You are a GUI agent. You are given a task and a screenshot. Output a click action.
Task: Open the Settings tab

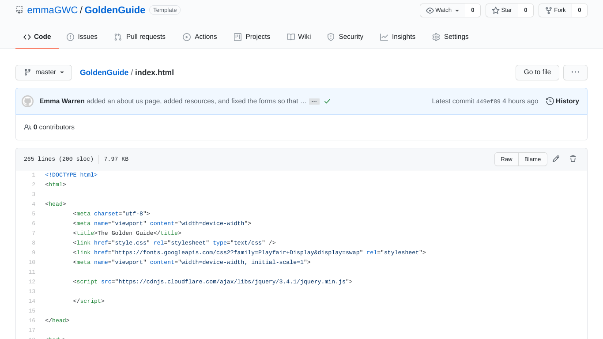point(450,37)
